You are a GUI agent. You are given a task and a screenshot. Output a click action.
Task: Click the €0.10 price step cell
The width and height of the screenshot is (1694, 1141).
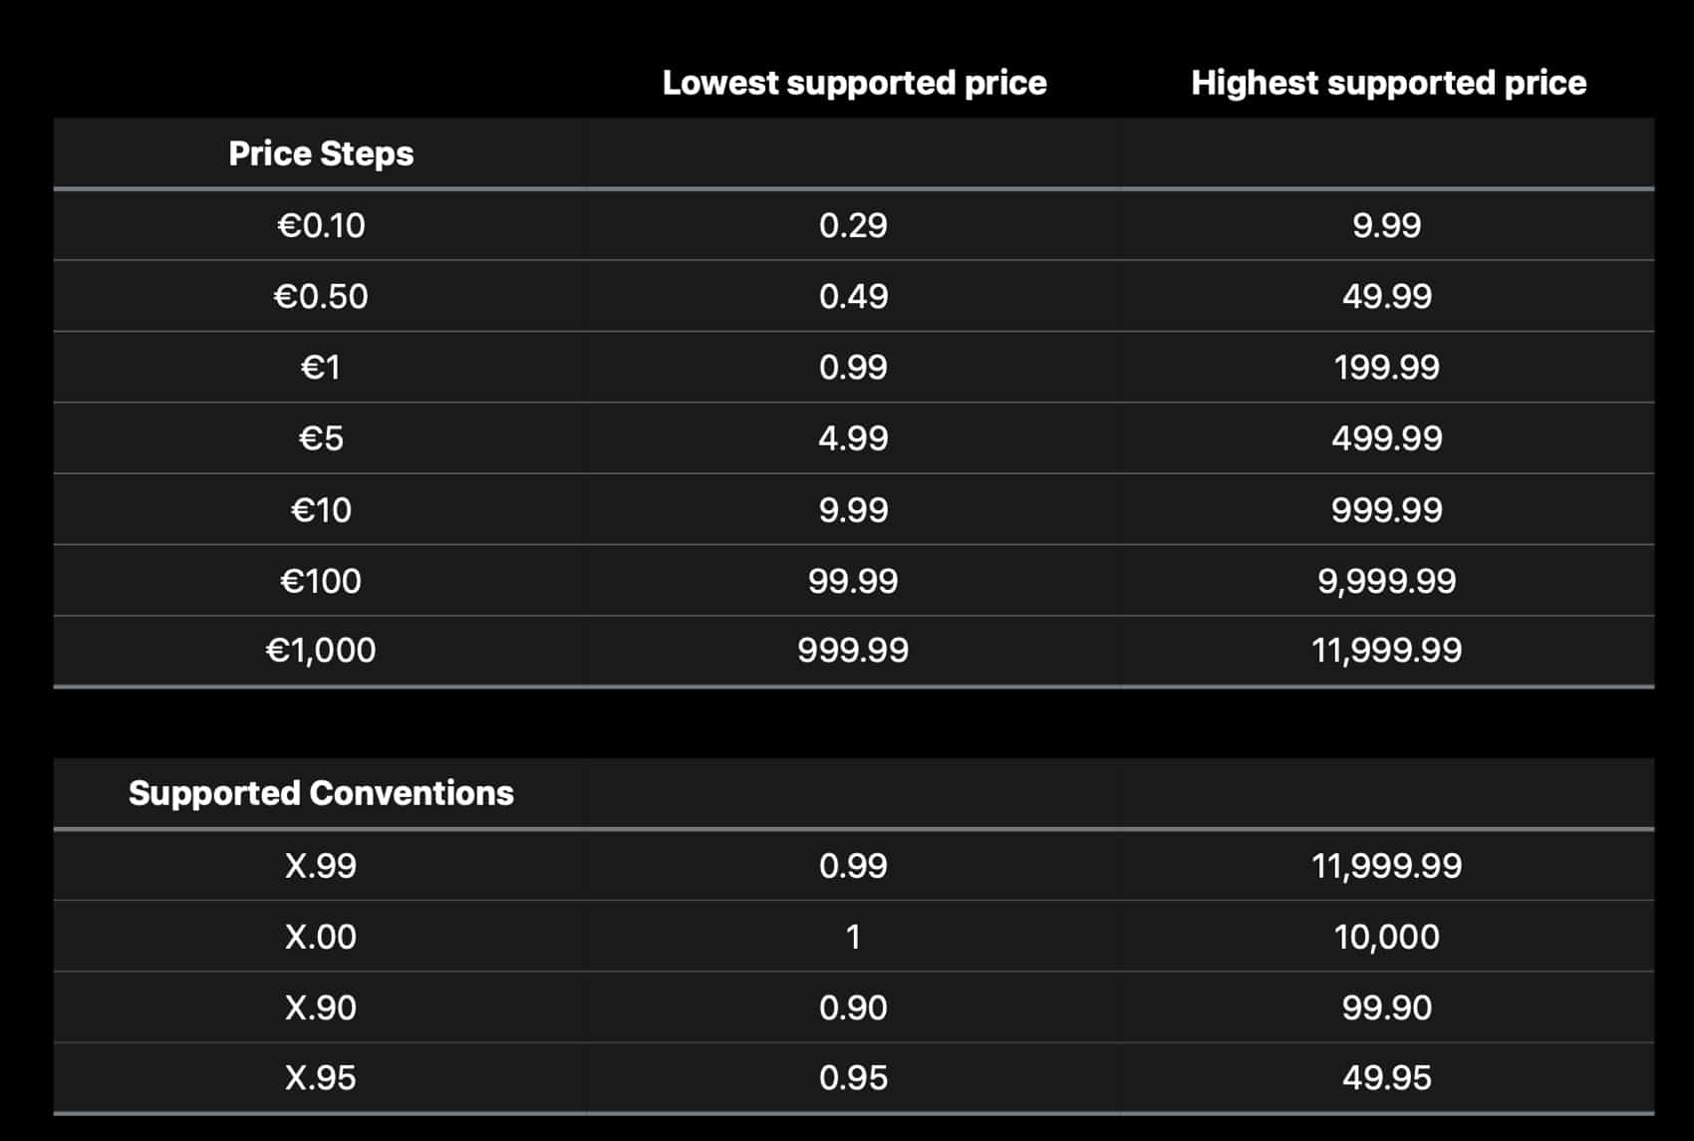pos(321,225)
